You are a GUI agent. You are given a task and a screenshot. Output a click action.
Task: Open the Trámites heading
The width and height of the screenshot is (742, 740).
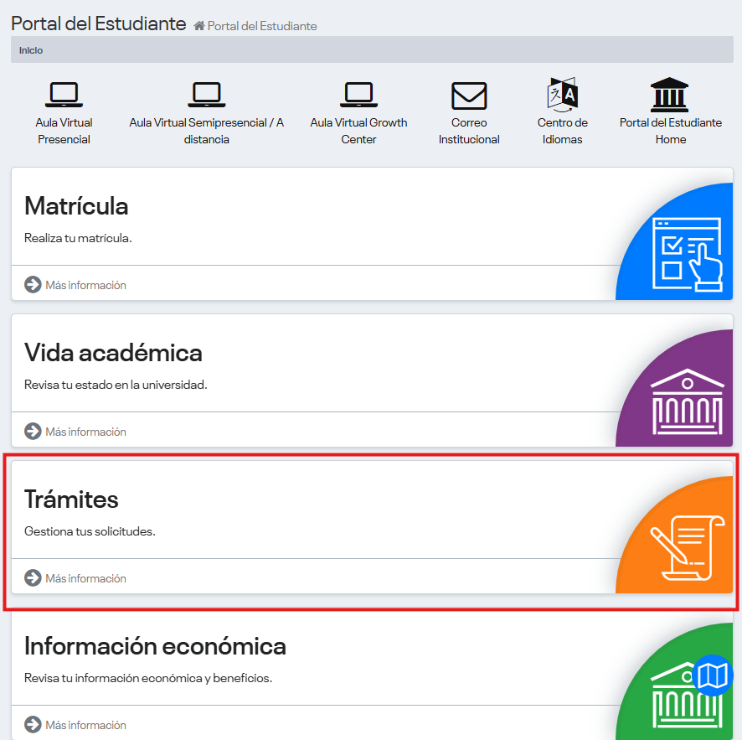(71, 499)
